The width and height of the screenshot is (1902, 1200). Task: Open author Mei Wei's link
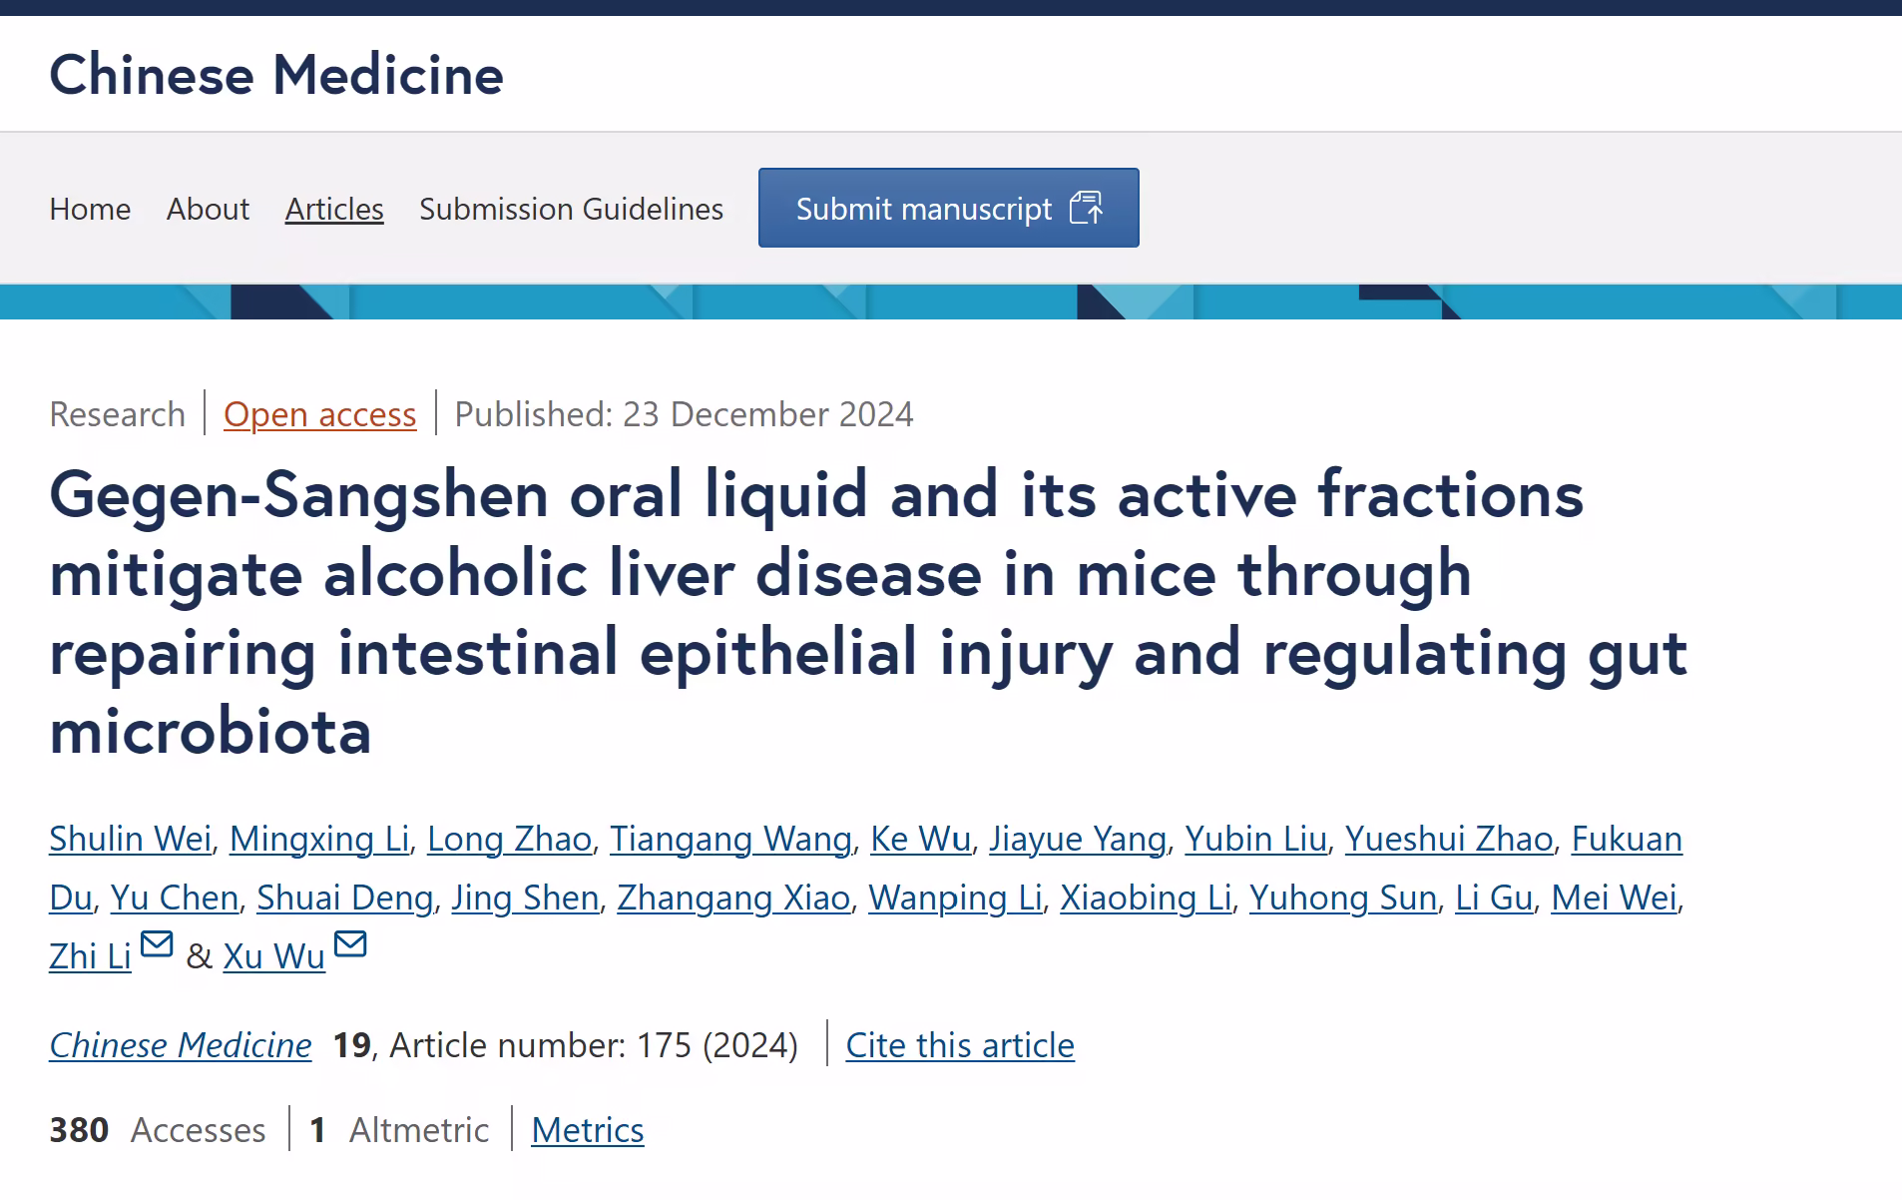point(1614,898)
